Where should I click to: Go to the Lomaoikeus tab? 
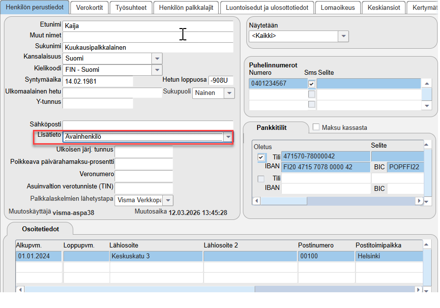pos(338,7)
